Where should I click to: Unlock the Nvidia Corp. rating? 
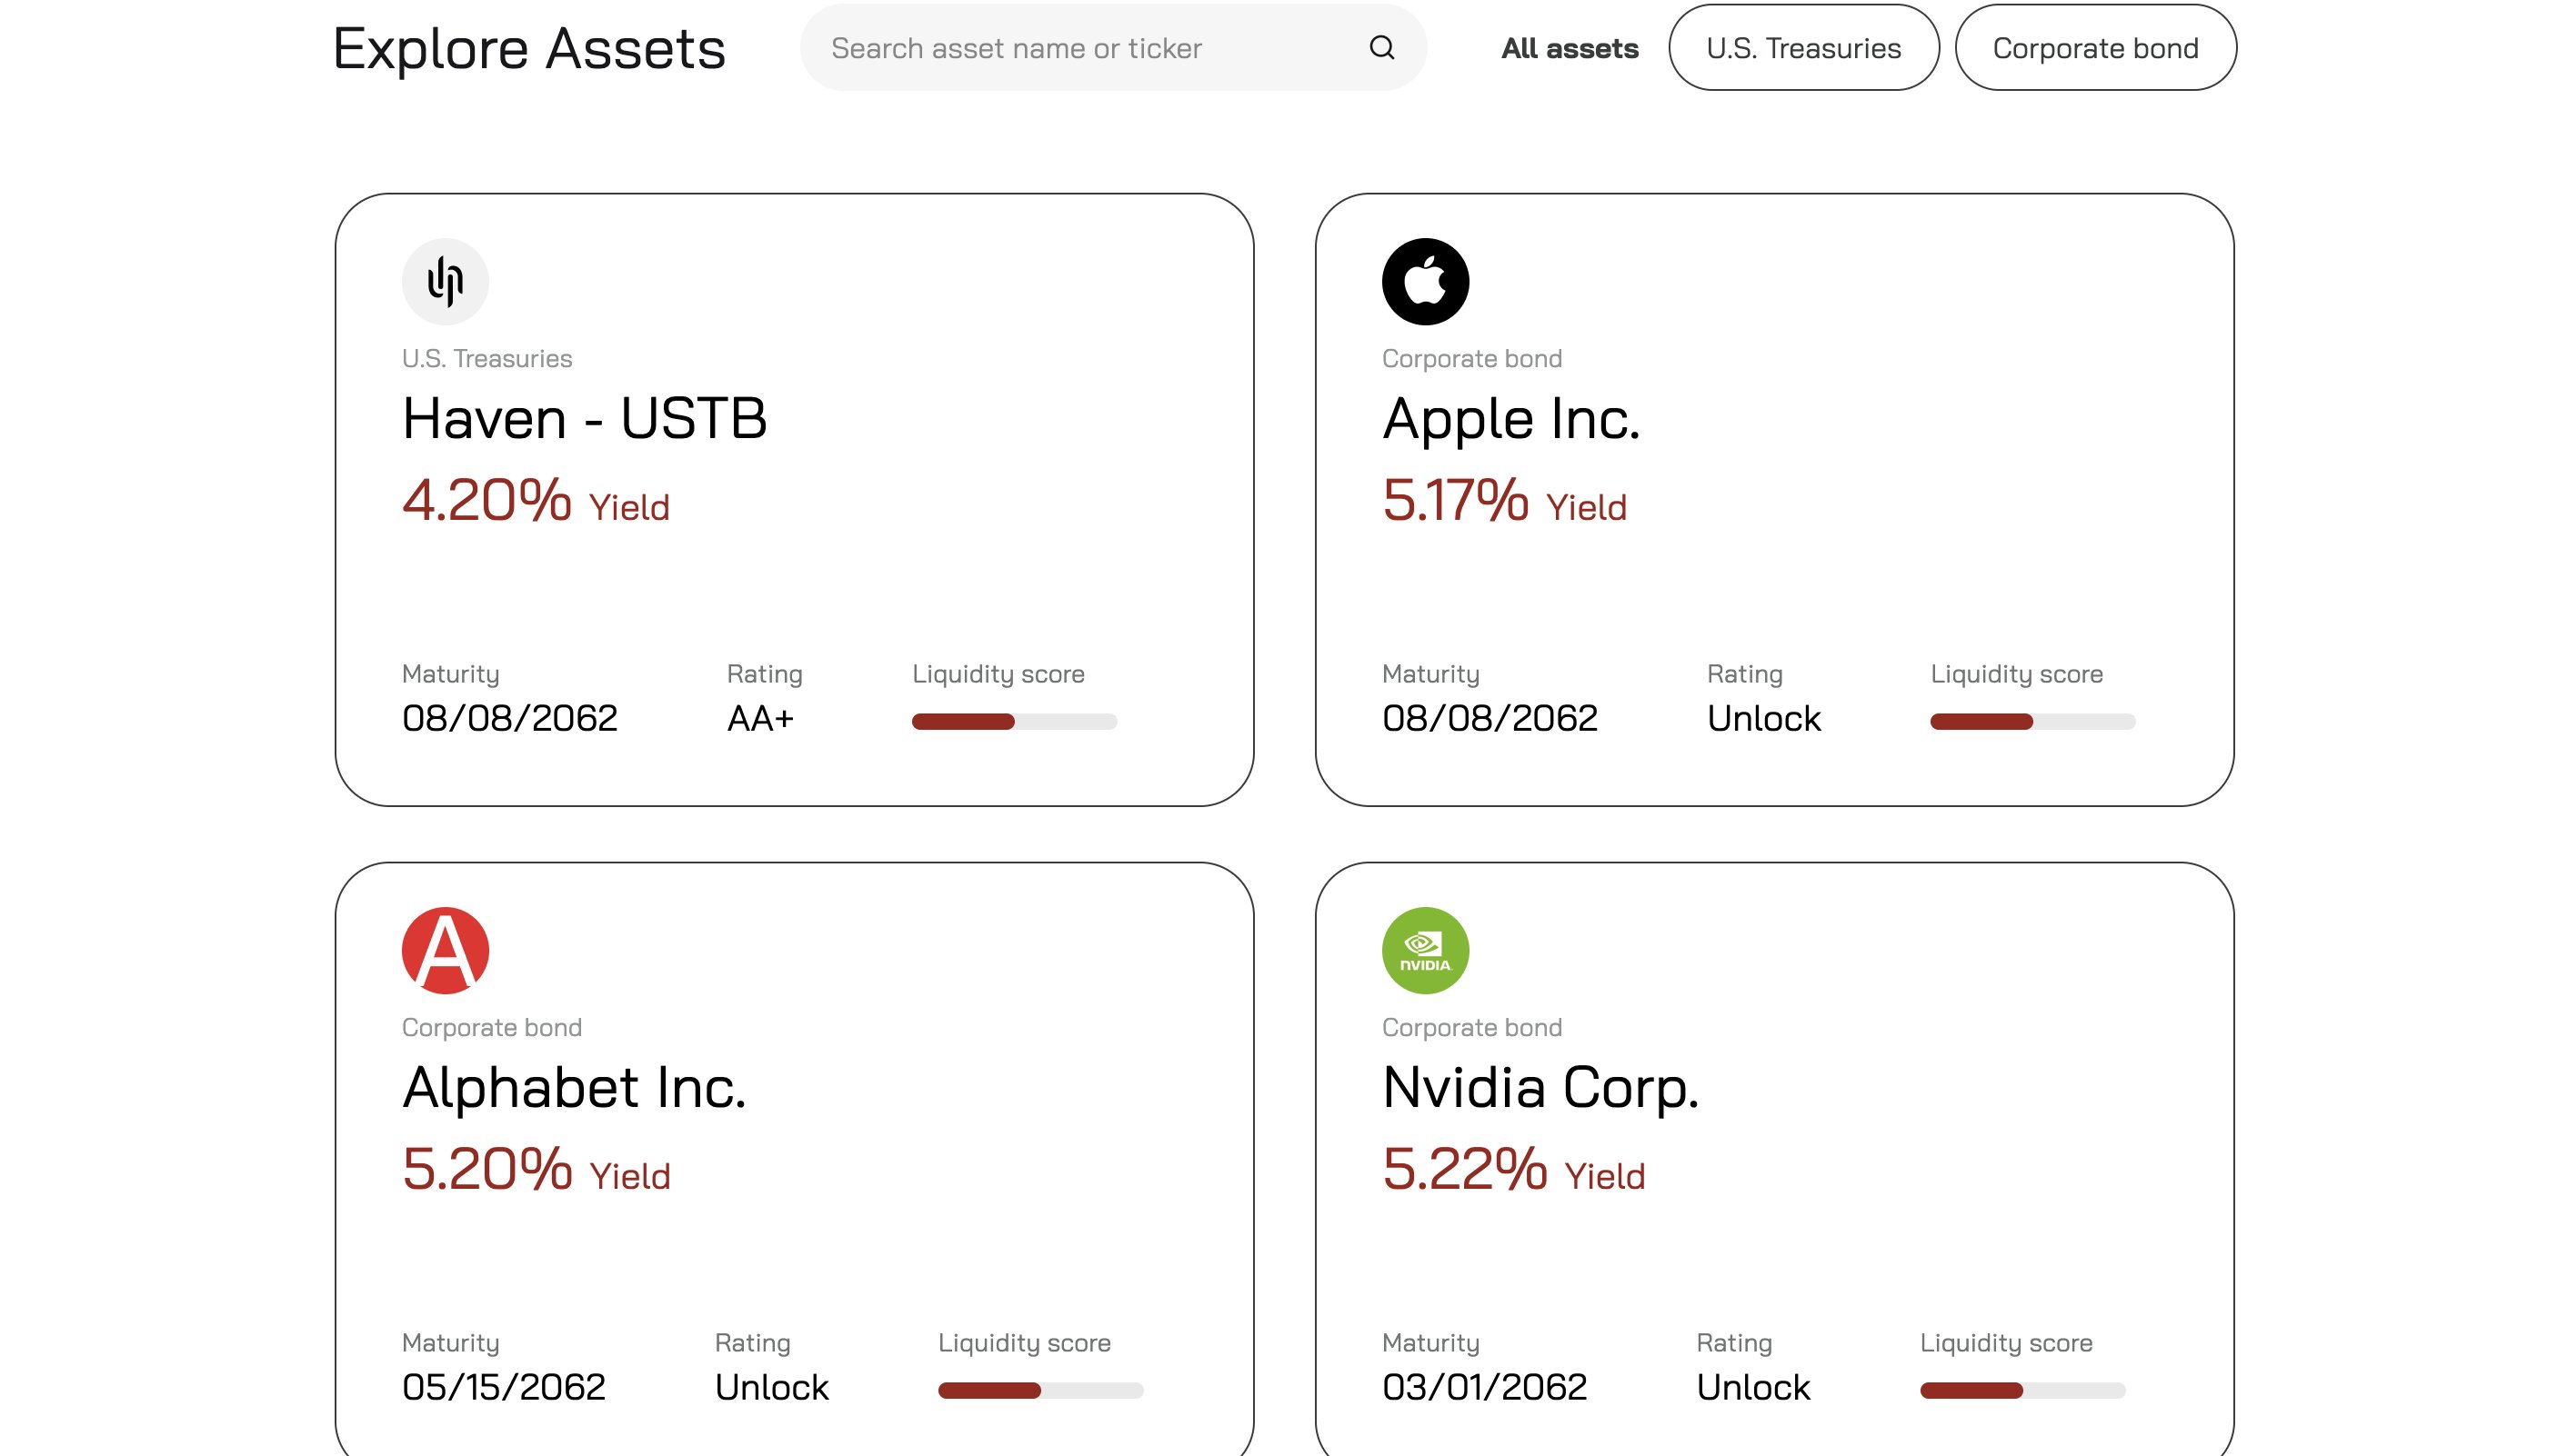click(1752, 1387)
